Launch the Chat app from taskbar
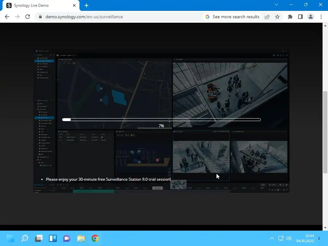328x246 pixels. pyautogui.click(x=67, y=238)
